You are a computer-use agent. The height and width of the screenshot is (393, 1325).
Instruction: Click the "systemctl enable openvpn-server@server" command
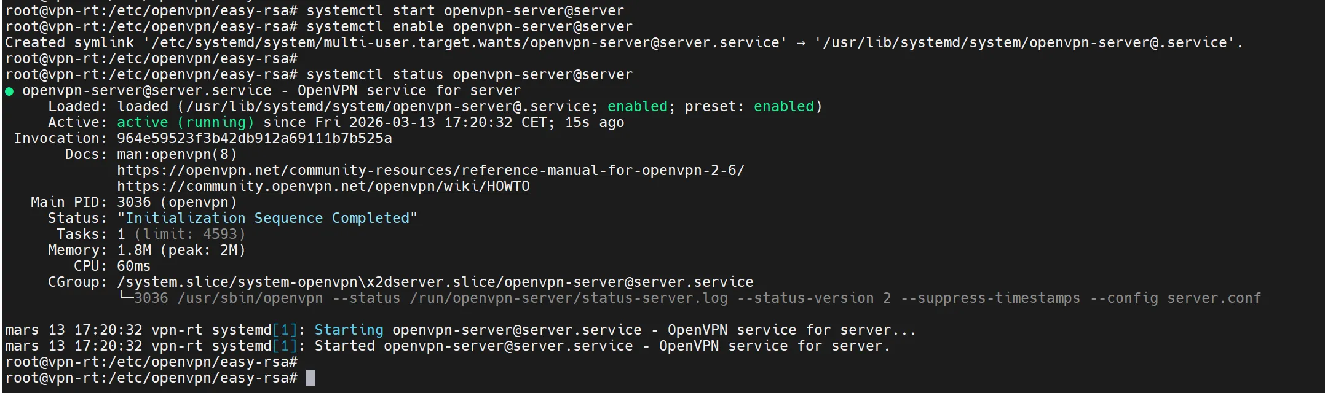tap(469, 27)
